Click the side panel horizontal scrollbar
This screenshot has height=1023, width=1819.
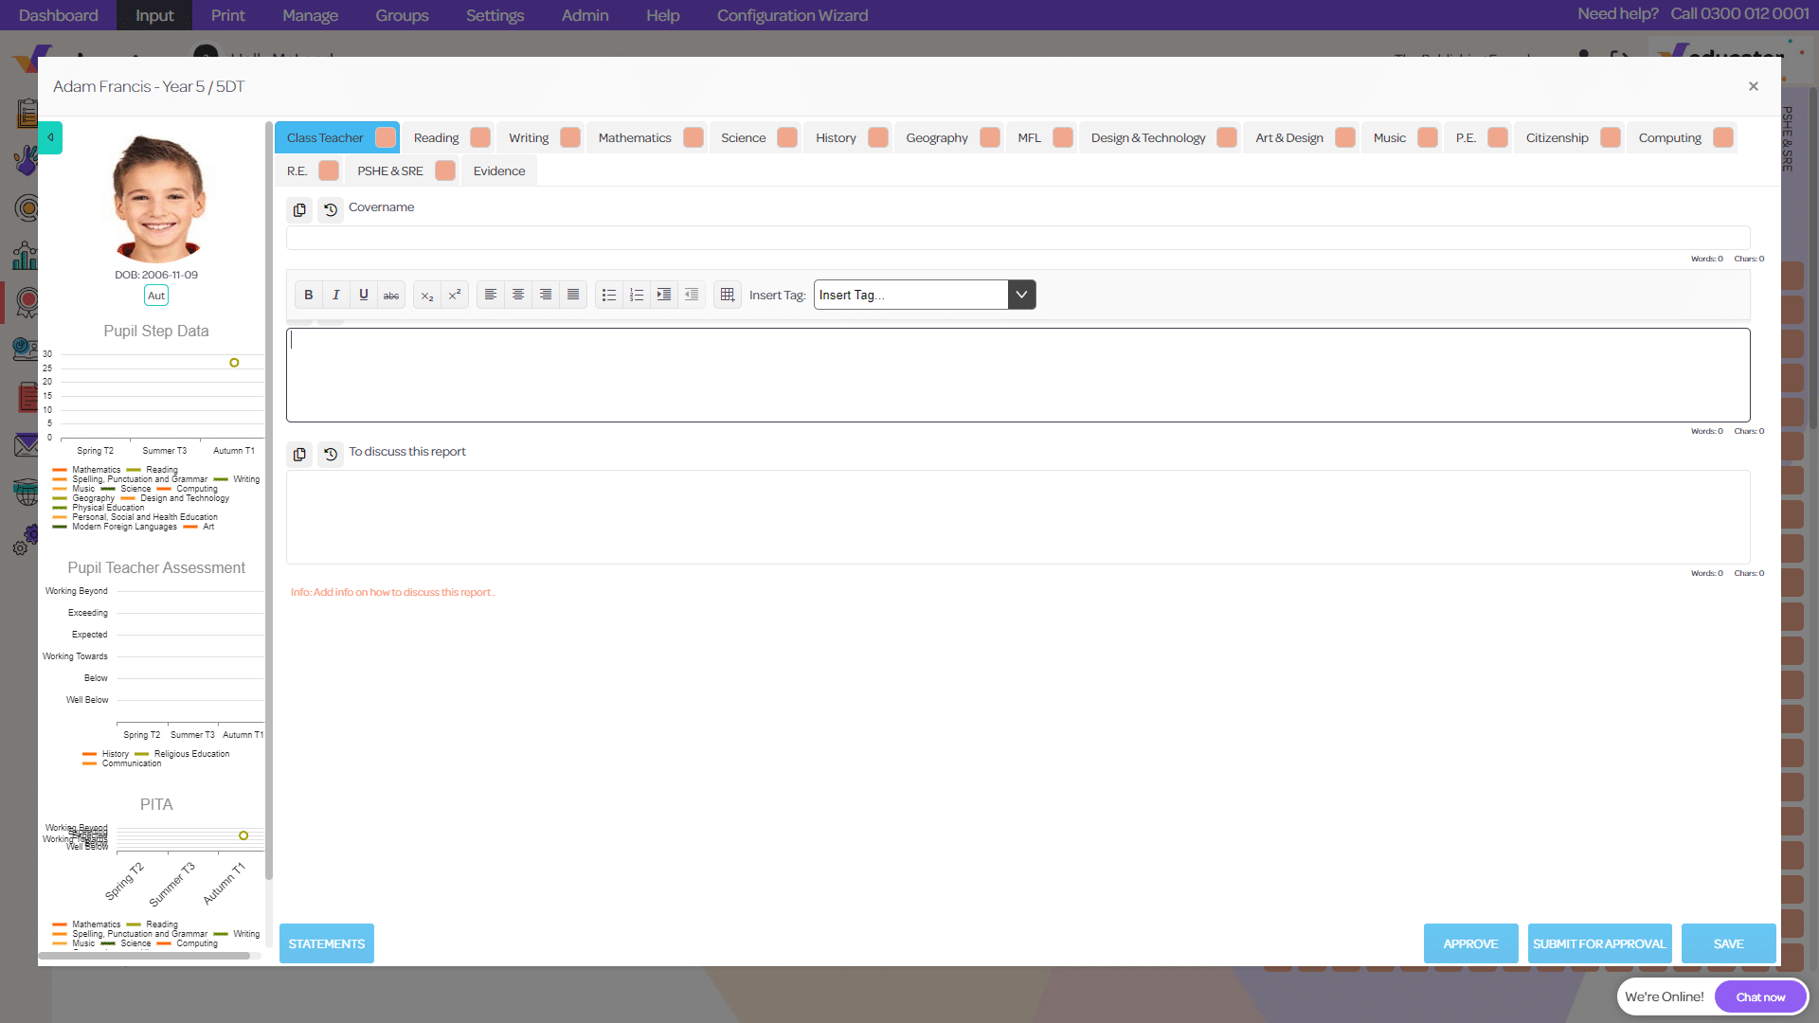[146, 956]
